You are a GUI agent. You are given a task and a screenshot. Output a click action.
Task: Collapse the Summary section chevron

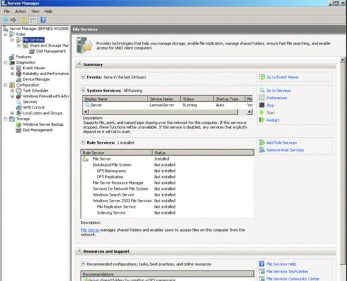pos(79,65)
